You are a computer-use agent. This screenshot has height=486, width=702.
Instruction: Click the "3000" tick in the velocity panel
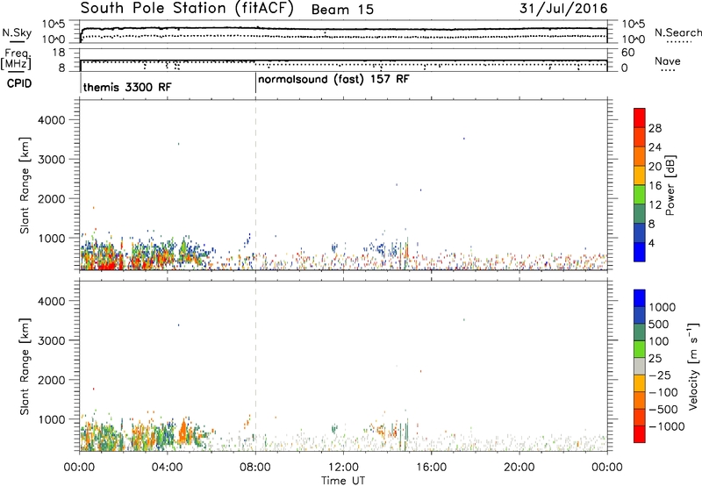52,340
